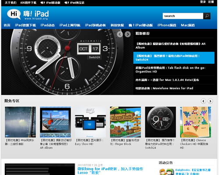Open the Finger Block game thumbnail
This screenshot has width=219, height=175.
(125, 122)
